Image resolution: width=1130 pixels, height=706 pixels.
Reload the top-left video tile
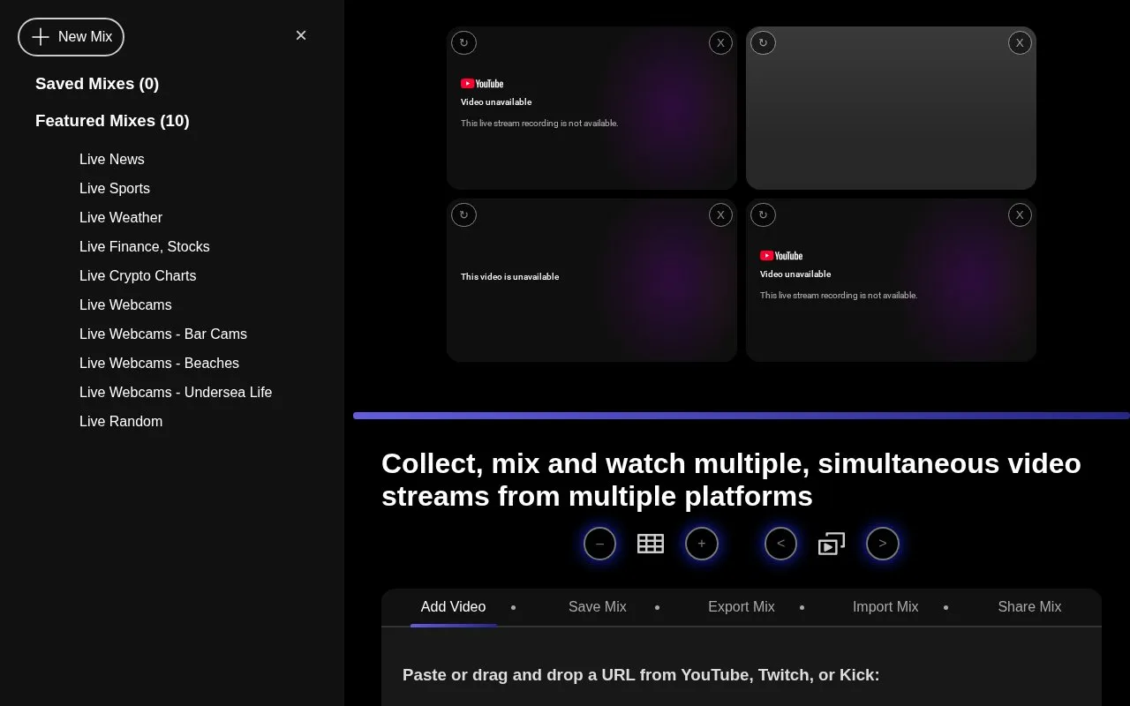[x=463, y=42]
